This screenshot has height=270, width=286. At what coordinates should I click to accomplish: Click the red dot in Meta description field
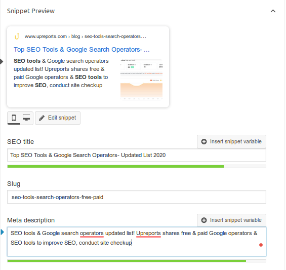click(x=261, y=245)
